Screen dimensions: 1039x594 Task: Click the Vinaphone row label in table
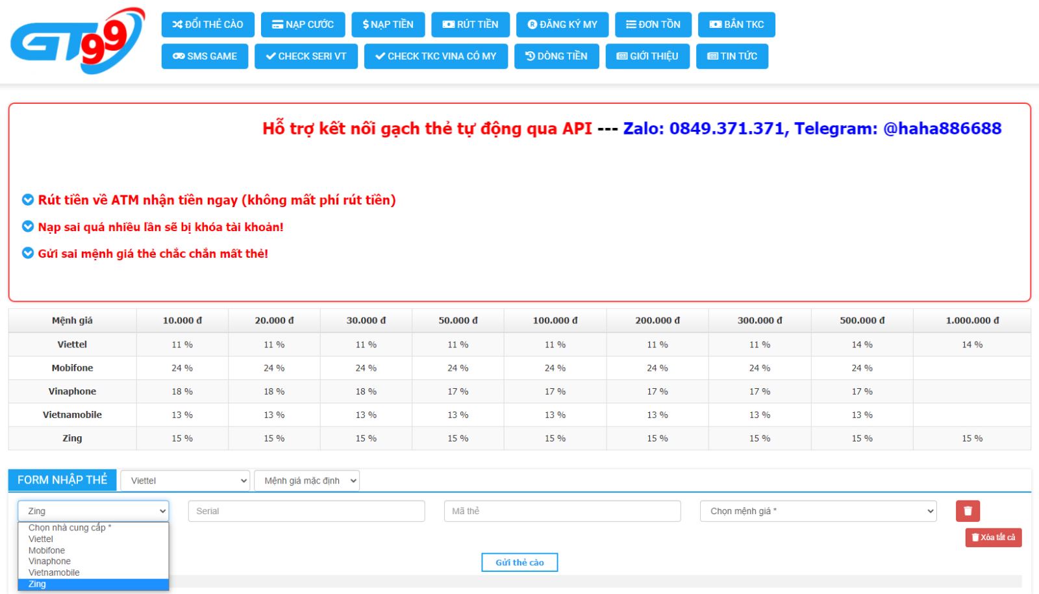[72, 391]
